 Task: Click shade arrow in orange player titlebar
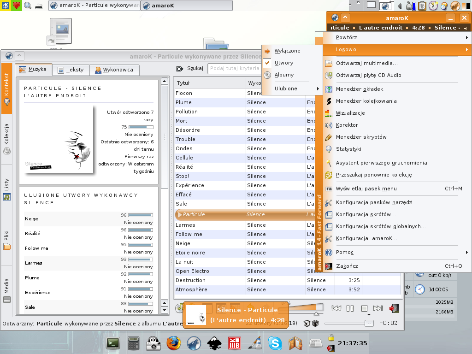(x=345, y=18)
